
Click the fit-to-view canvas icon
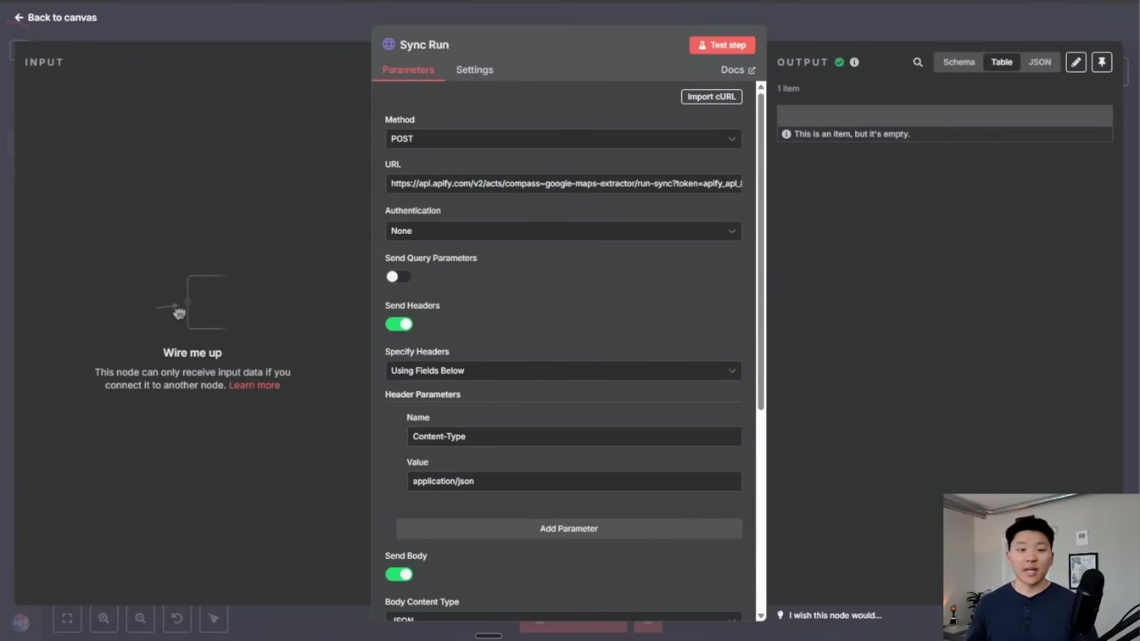(67, 618)
